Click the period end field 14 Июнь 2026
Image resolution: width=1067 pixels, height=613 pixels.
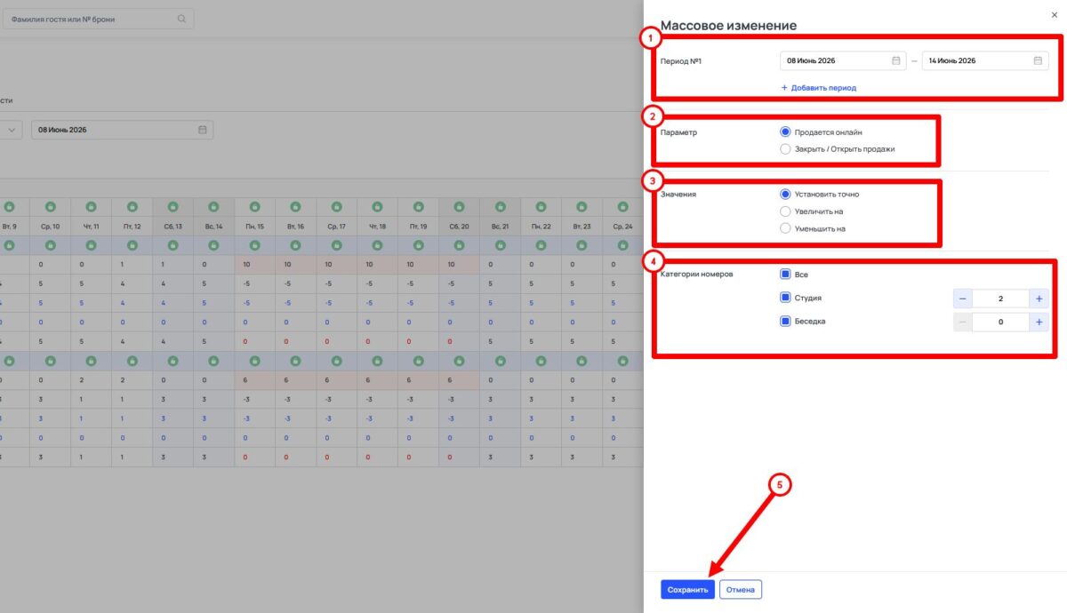985,60
